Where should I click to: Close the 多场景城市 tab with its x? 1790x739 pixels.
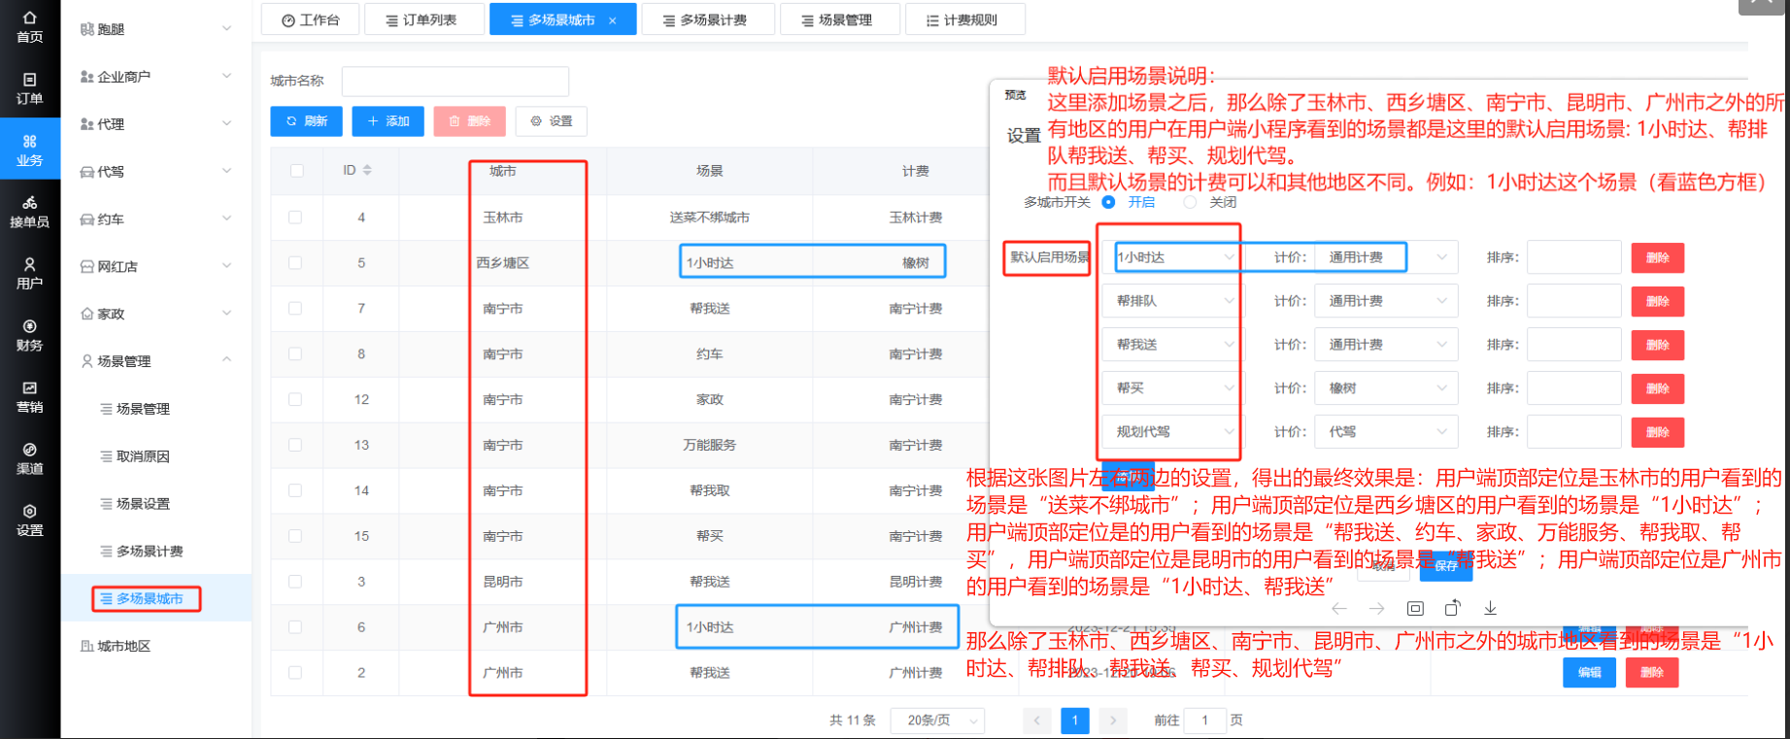[x=612, y=20]
